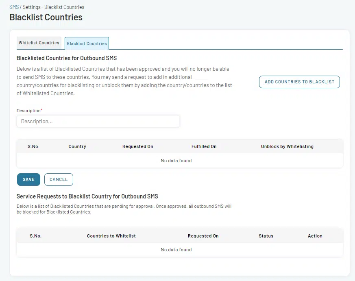
Task: Click the Description field label
Action: 28,111
